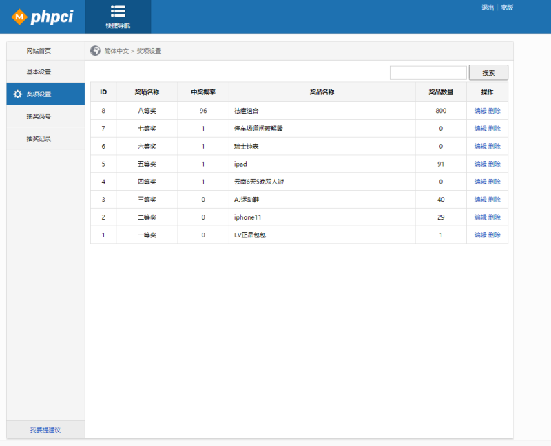Edit the 五等奖 ipad row

coord(480,164)
